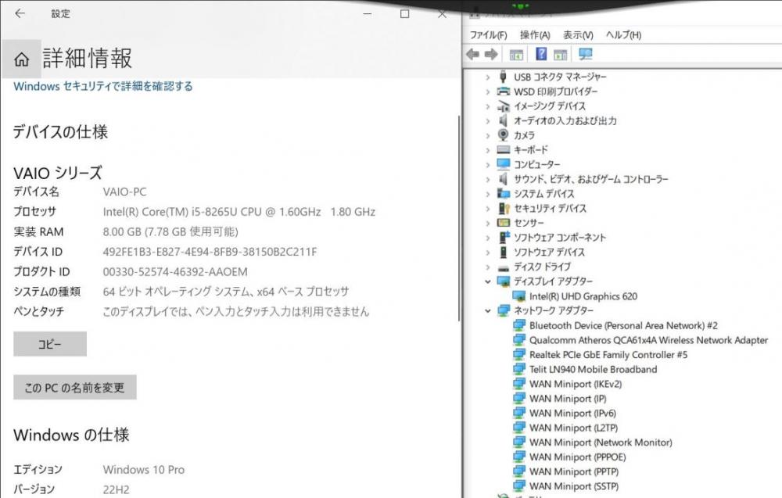Click version value 22H2

point(117,489)
